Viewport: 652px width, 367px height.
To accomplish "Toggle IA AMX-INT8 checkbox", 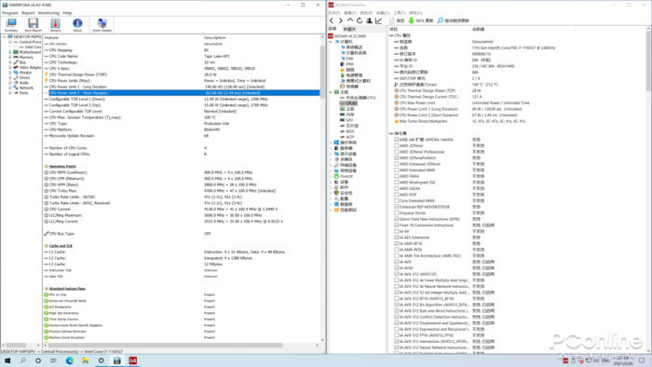I will click(396, 250).
